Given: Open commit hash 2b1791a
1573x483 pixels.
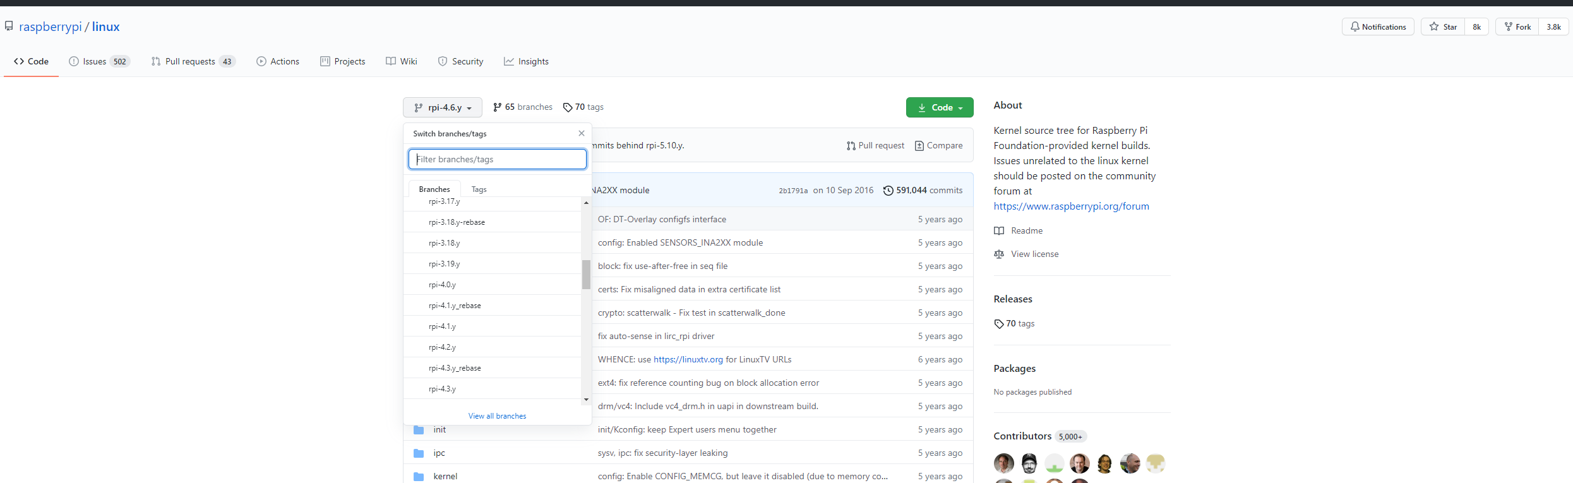Looking at the screenshot, I should click(x=793, y=191).
